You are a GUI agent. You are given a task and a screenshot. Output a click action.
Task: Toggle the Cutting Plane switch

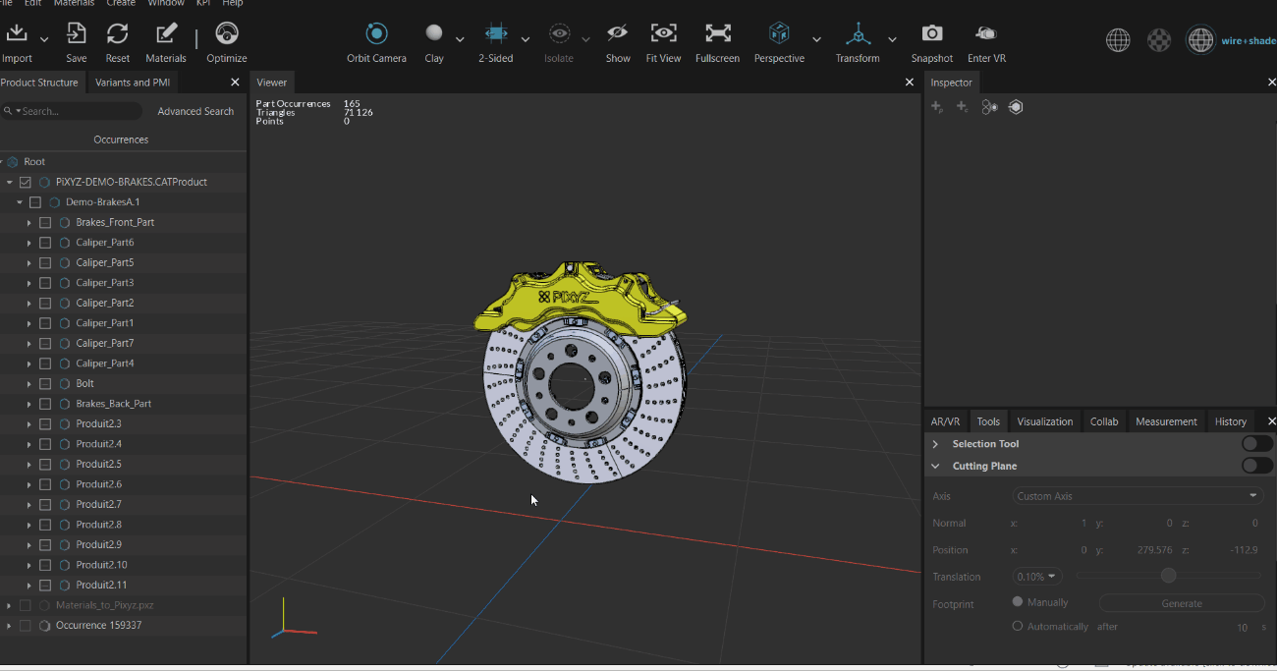coord(1256,466)
